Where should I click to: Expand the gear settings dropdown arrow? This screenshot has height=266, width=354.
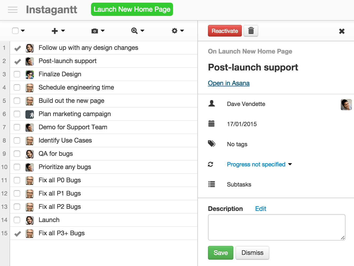click(x=182, y=31)
